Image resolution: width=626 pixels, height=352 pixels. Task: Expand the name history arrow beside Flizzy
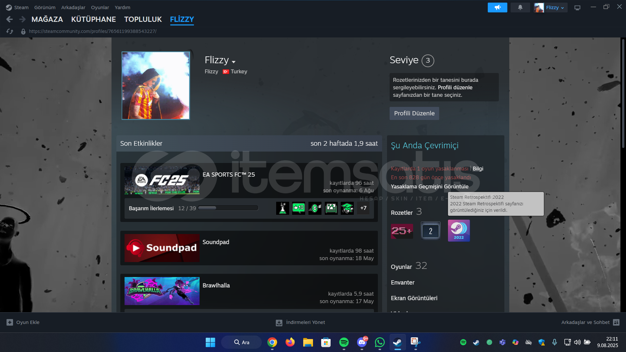(x=233, y=62)
